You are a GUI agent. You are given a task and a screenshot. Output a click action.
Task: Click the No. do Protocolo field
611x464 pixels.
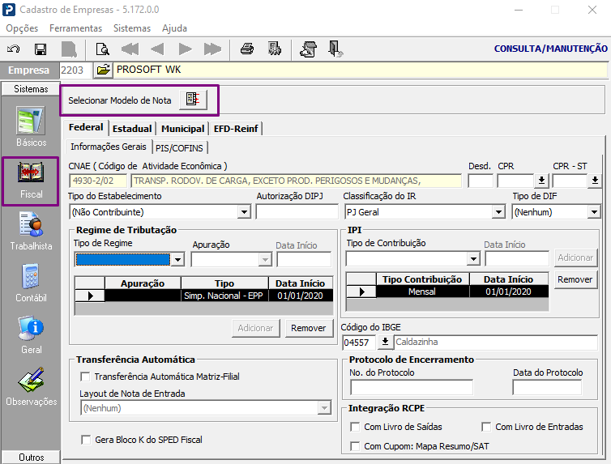coord(412,388)
